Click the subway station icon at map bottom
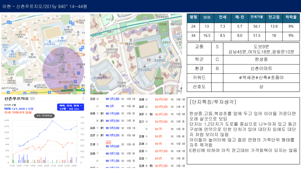The height and width of the screenshot is (169, 301). [x=74, y=90]
